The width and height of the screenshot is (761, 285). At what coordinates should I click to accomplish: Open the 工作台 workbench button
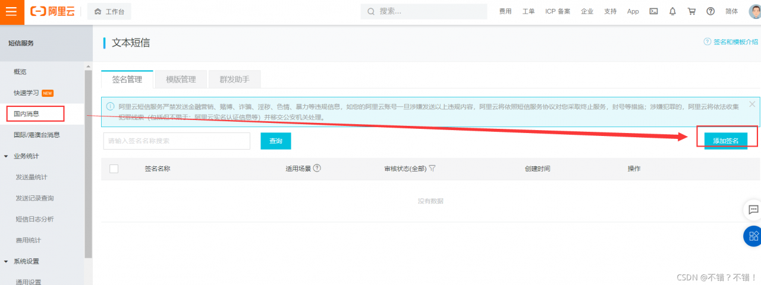click(109, 11)
